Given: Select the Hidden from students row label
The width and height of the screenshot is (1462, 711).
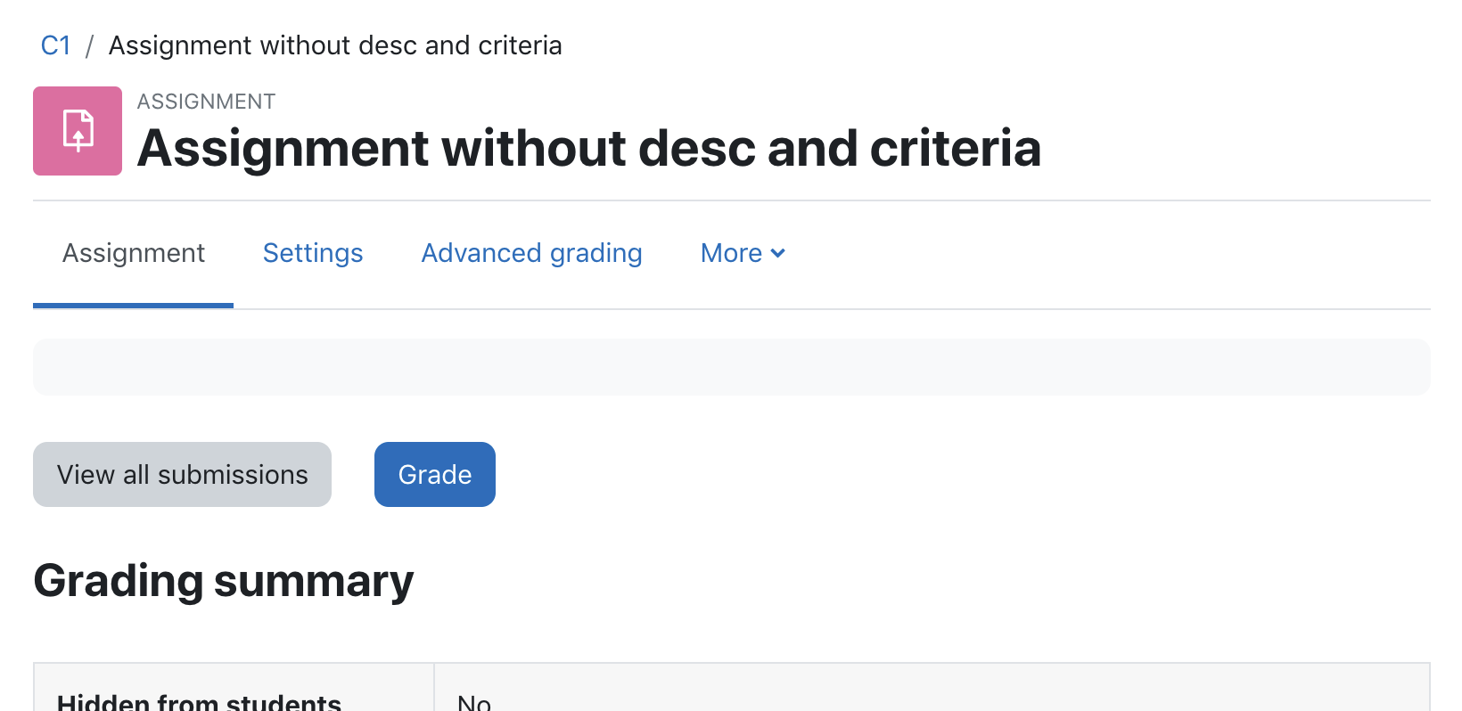Looking at the screenshot, I should click(199, 701).
